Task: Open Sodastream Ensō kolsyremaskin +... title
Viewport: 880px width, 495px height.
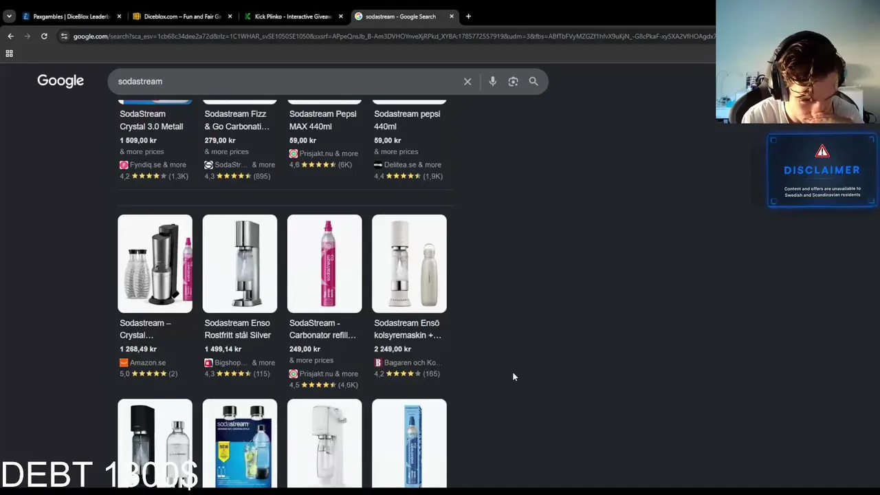Action: coord(408,329)
